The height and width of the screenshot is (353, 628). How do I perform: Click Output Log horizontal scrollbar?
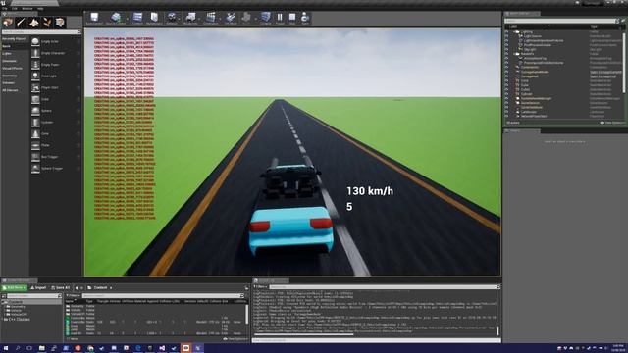tap(304, 334)
